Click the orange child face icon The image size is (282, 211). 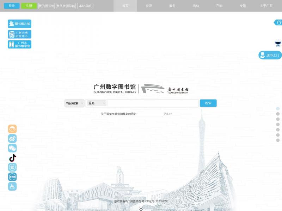12,129
